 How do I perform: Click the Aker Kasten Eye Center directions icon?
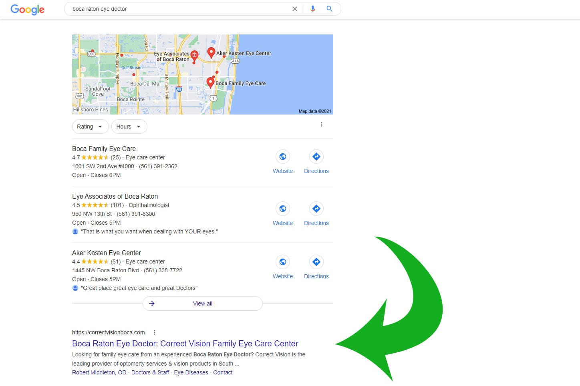[x=316, y=262]
